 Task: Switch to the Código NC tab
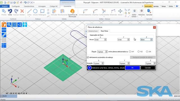54,6
